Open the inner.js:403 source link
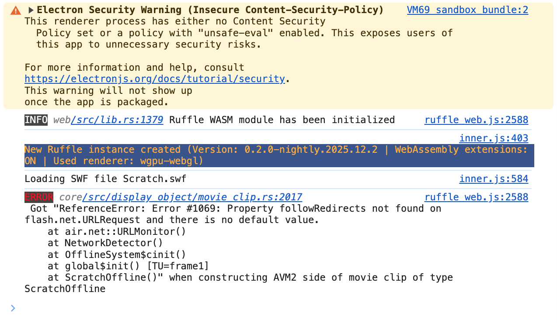Screen dimensions: 557x323 coord(494,138)
